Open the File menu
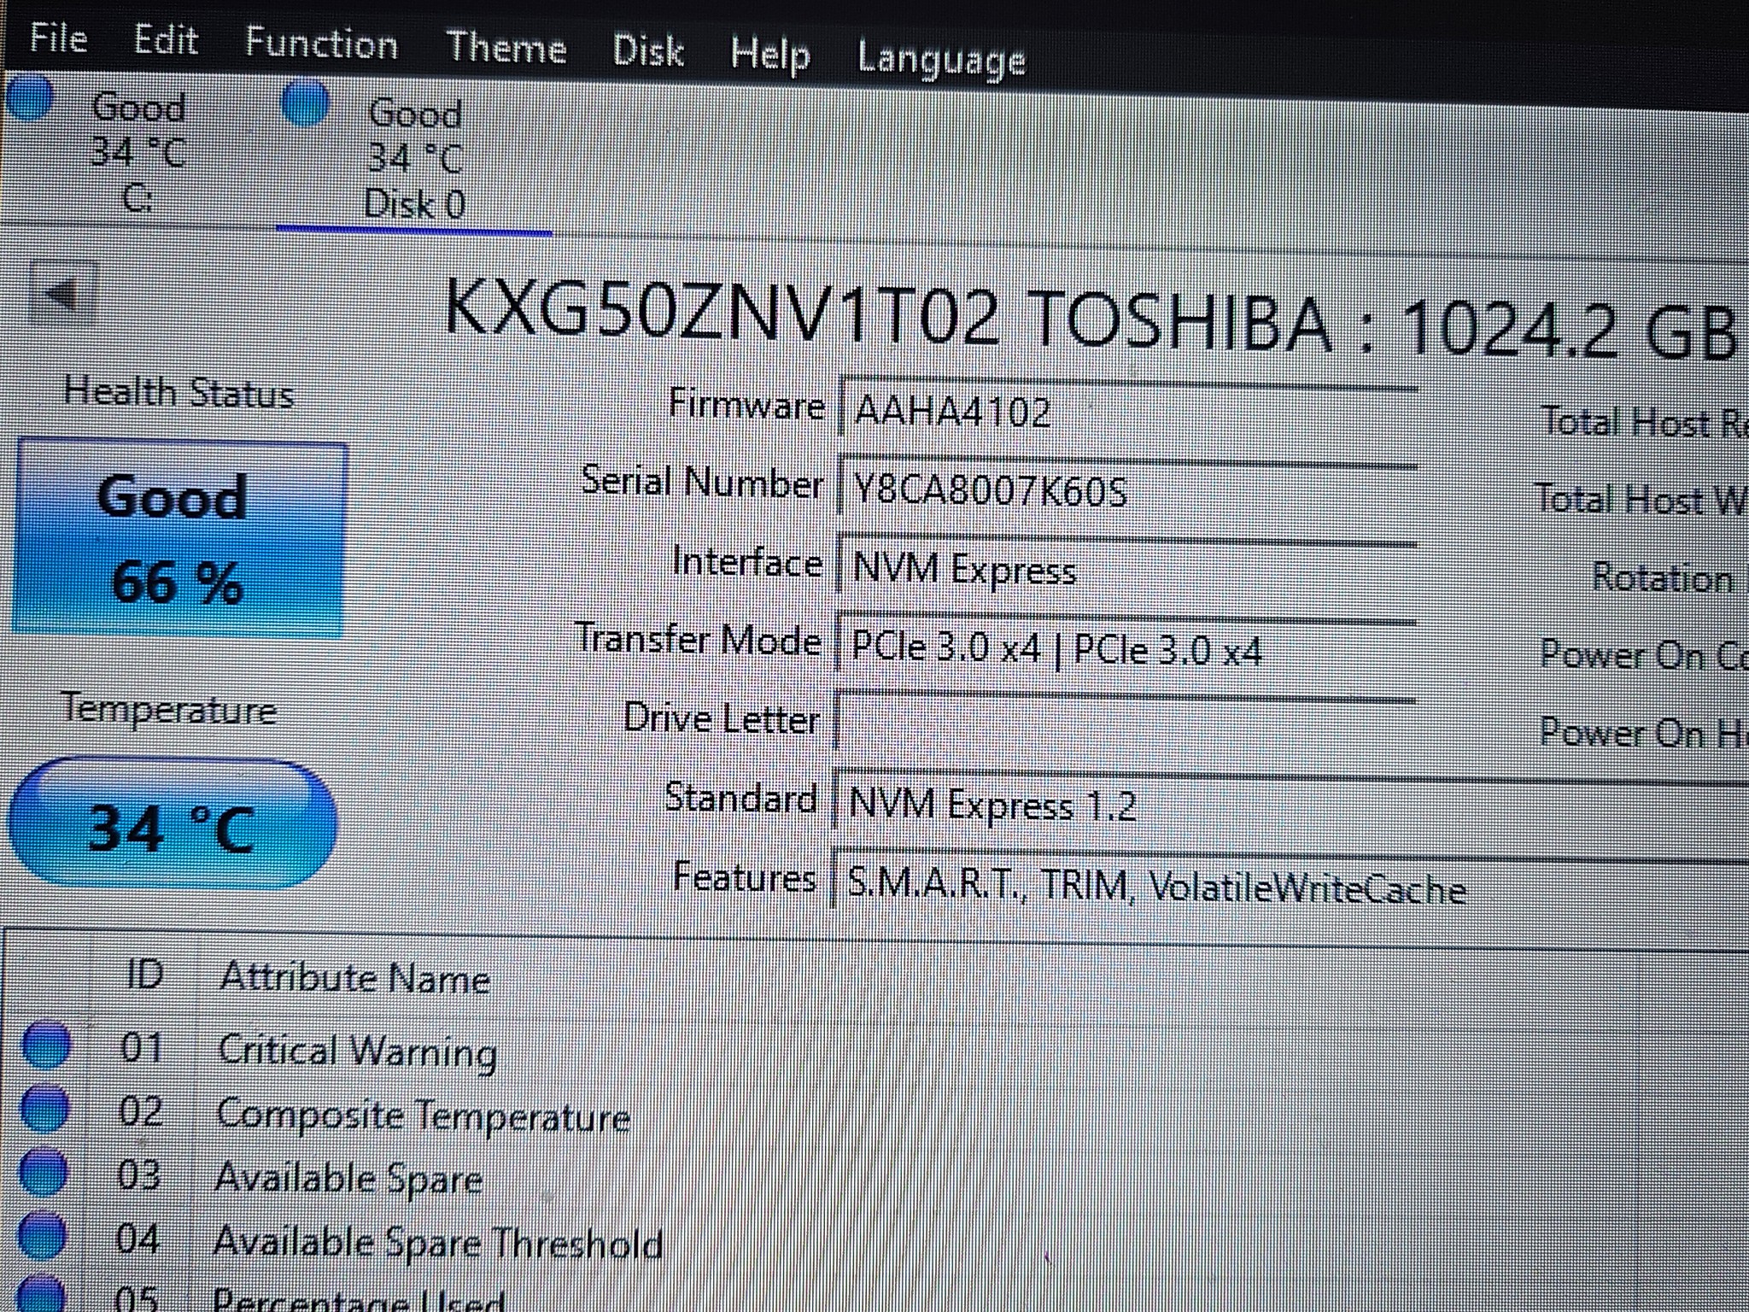This screenshot has width=1749, height=1312. pyautogui.click(x=58, y=38)
